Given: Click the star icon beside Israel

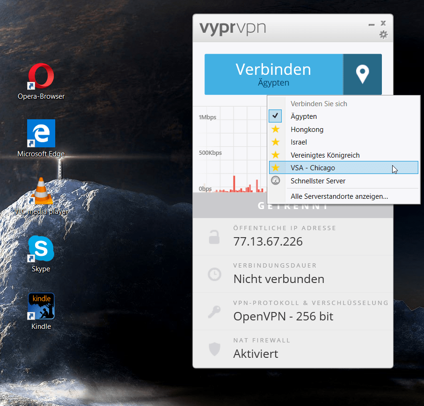Looking at the screenshot, I should pyautogui.click(x=275, y=142).
